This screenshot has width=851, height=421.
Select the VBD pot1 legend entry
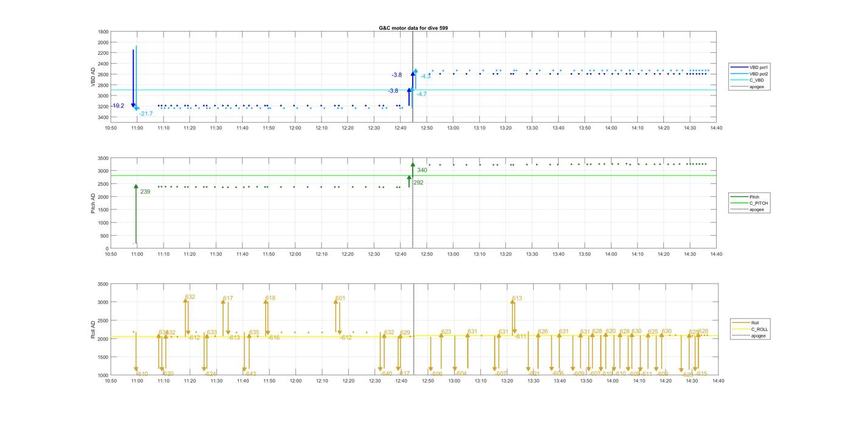749,67
